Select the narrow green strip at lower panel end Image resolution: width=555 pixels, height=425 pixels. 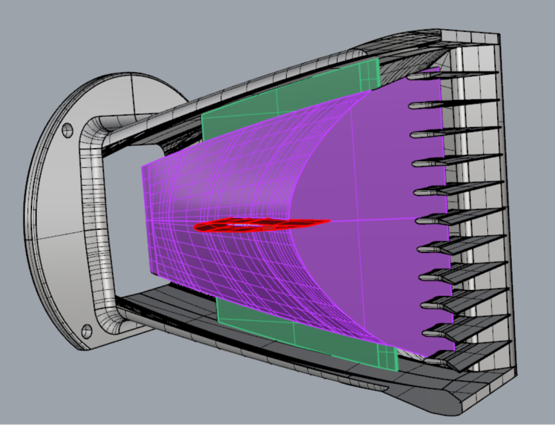pos(388,358)
